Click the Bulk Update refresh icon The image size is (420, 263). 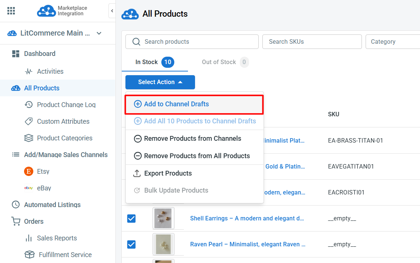click(137, 190)
